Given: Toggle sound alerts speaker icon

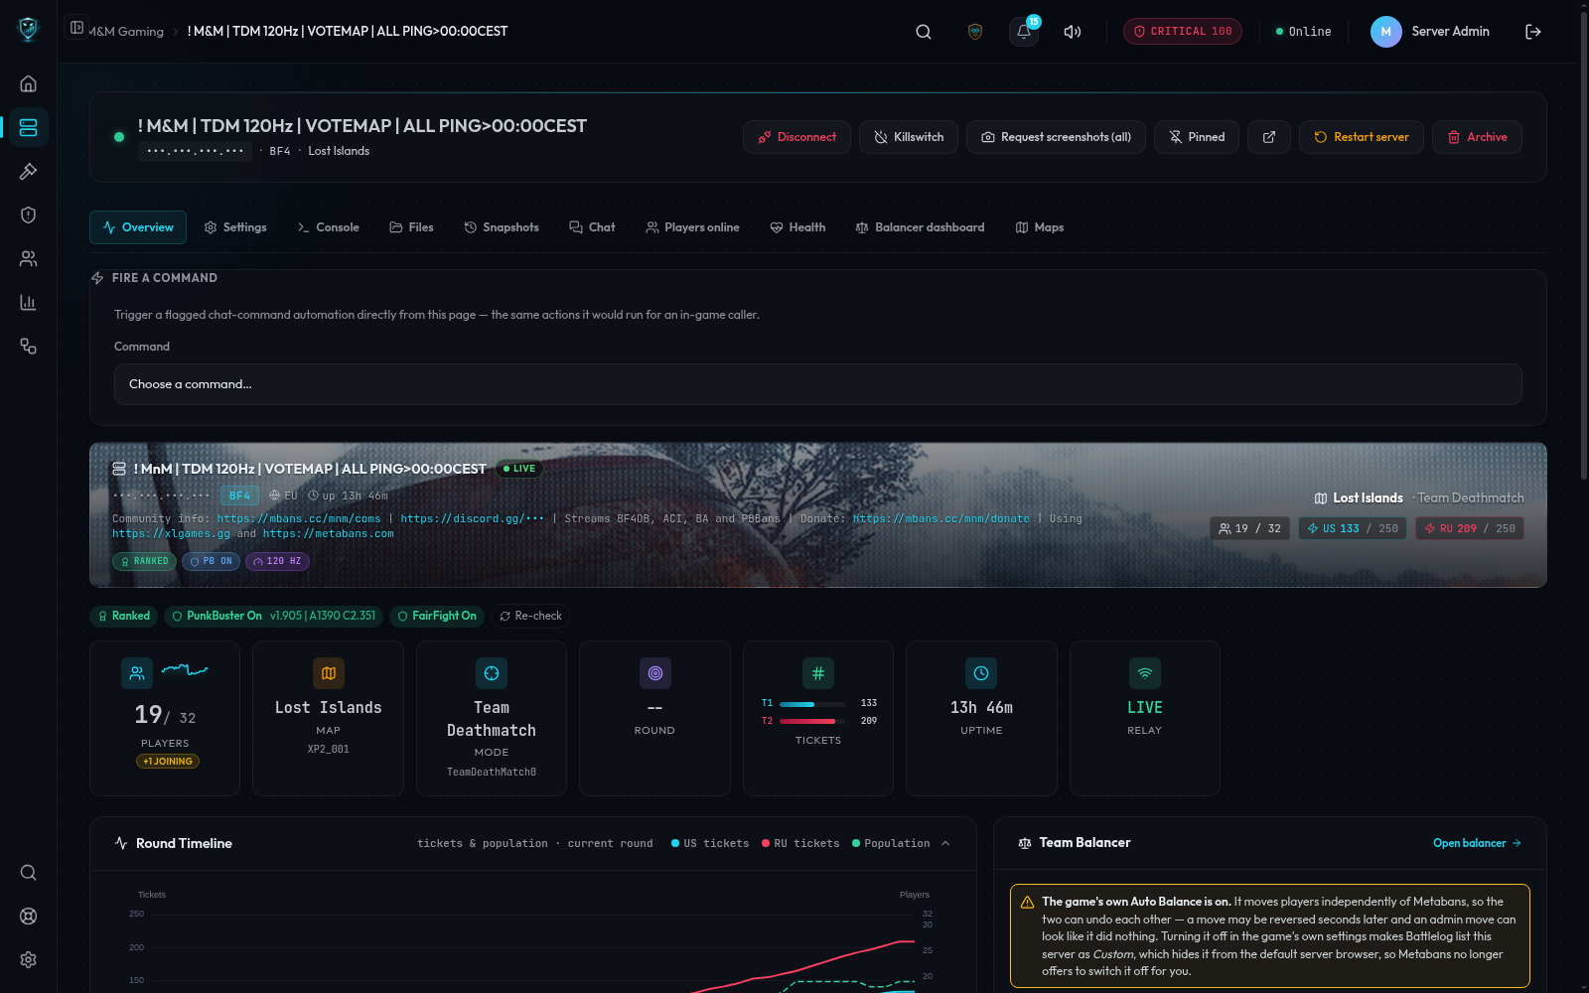Looking at the screenshot, I should (1073, 32).
